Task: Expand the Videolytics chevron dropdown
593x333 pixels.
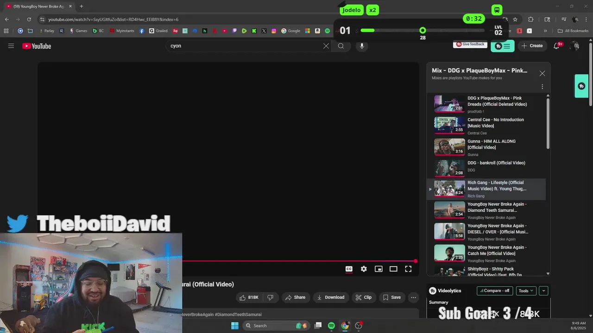Action: coord(543,291)
